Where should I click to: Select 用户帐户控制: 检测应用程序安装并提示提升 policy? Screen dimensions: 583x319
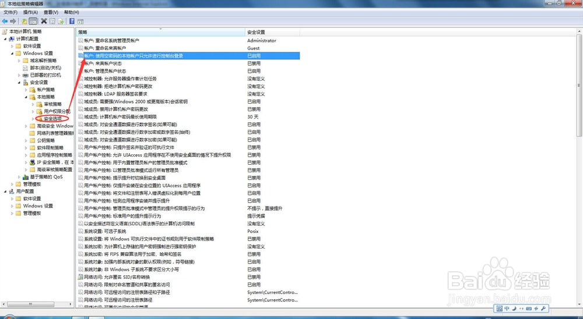point(188,200)
